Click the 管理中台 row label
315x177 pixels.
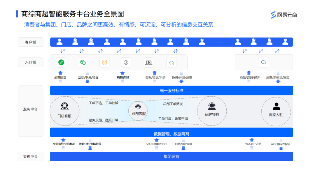(31, 157)
